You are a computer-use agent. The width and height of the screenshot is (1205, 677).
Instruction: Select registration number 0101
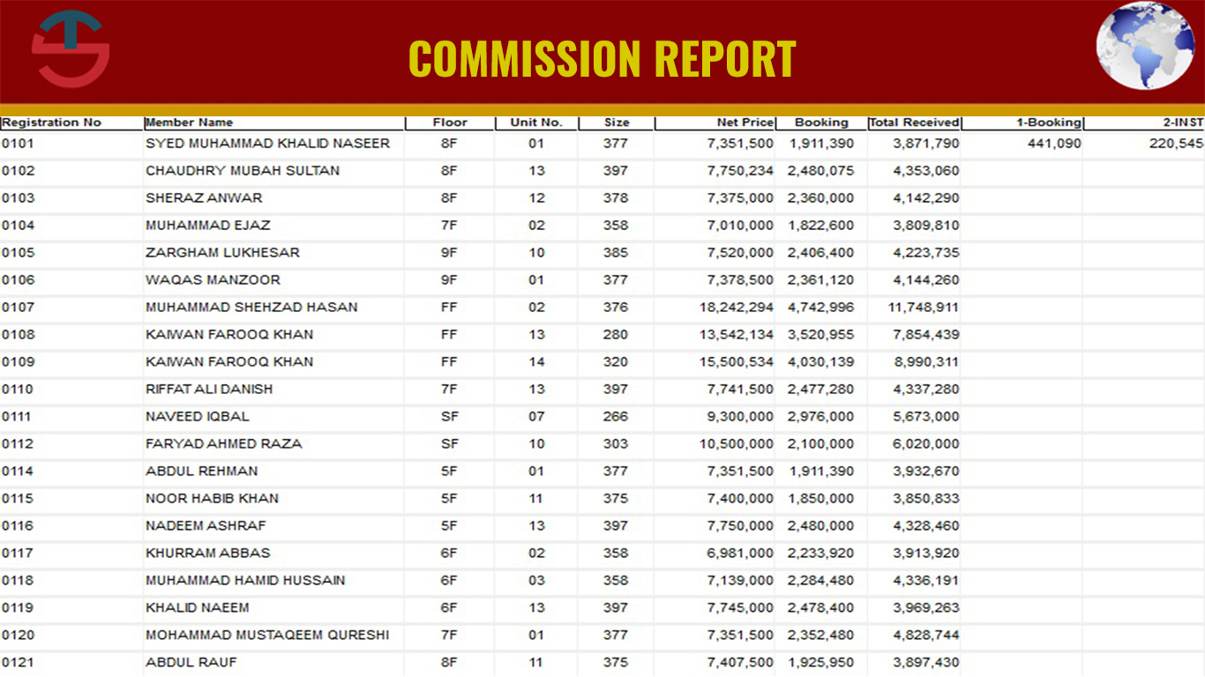[x=18, y=143]
